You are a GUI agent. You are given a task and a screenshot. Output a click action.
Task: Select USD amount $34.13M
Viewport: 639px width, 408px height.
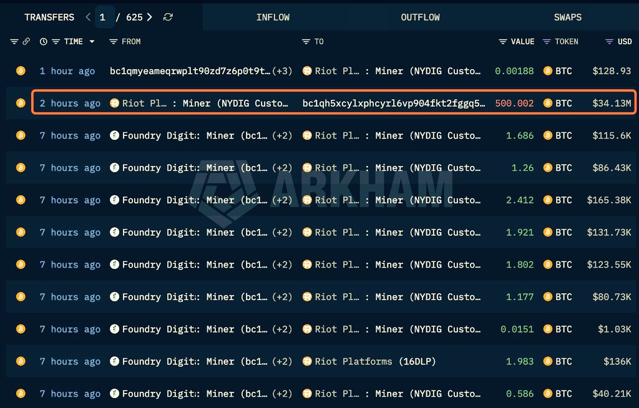[x=612, y=103]
